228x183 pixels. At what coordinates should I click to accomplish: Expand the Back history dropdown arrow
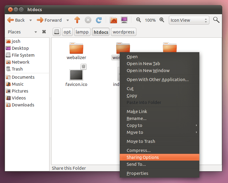pos(30,20)
